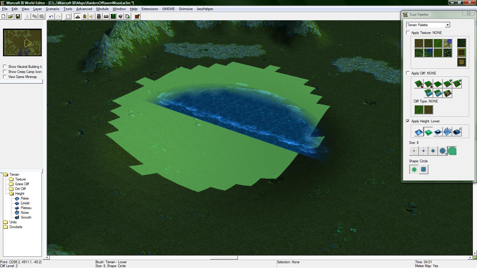Viewport: 477px width, 268px height.
Task: Enable Show Creep Camp Icon checkbox
Action: [x=5, y=72]
